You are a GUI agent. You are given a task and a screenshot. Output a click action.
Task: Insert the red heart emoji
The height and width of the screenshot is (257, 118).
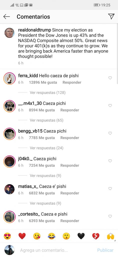coord(22,236)
